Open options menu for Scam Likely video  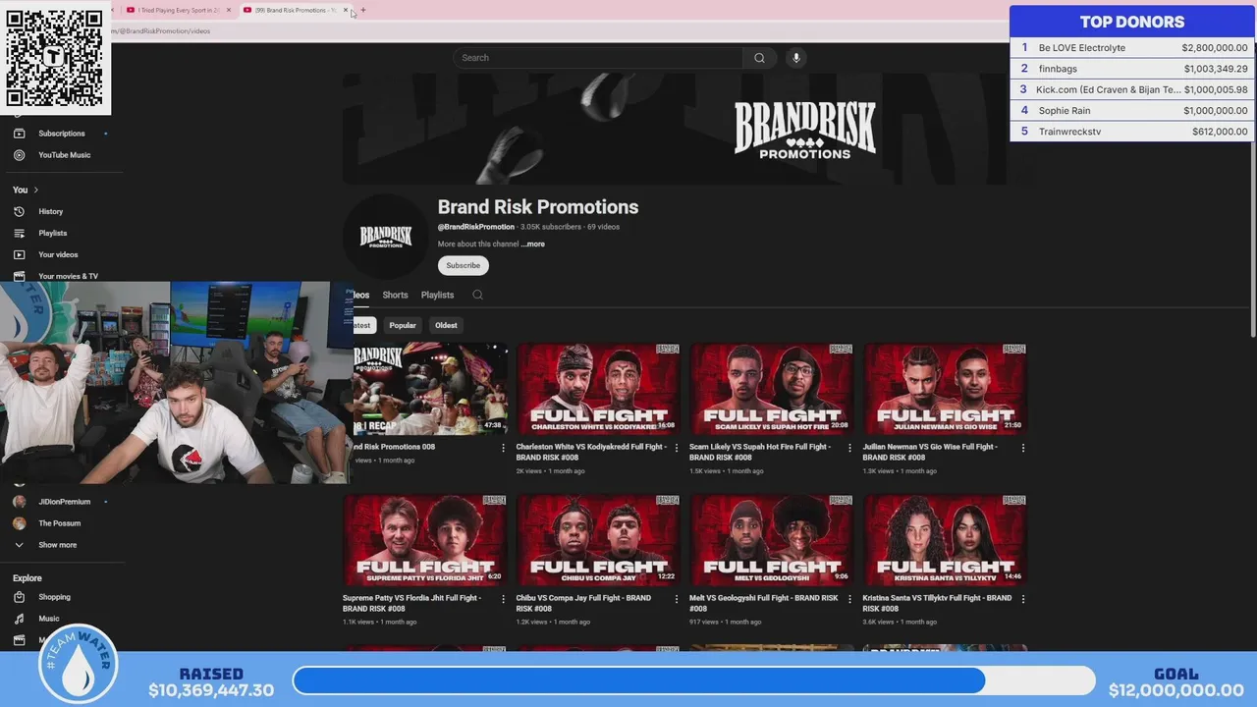[x=849, y=448]
